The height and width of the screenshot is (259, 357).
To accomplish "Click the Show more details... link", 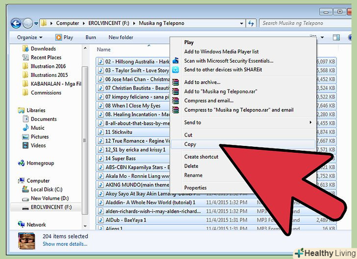I will coord(65,244).
